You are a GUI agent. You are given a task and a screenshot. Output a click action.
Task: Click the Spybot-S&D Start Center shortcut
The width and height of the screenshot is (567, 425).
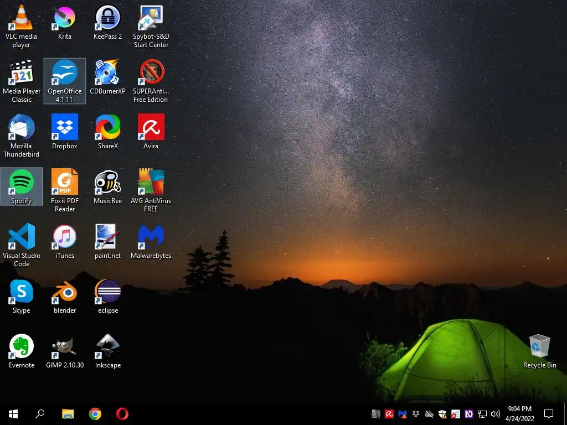click(151, 27)
